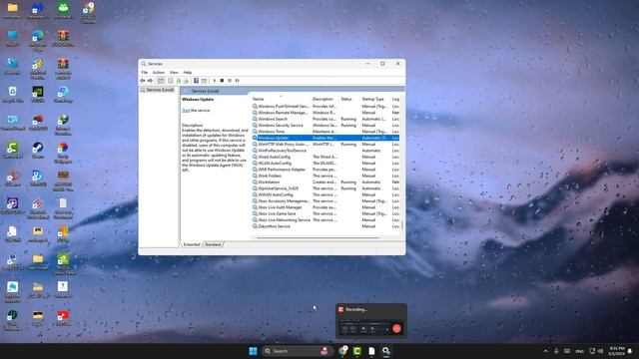Show hidden system tray icons

pos(546,351)
